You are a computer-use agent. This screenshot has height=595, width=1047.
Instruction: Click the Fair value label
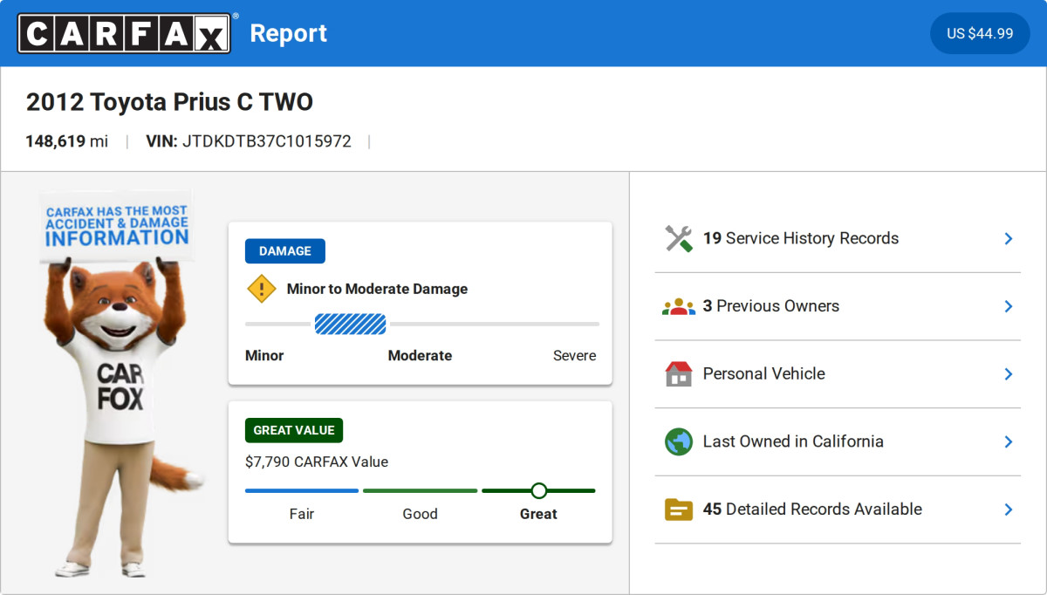click(302, 514)
